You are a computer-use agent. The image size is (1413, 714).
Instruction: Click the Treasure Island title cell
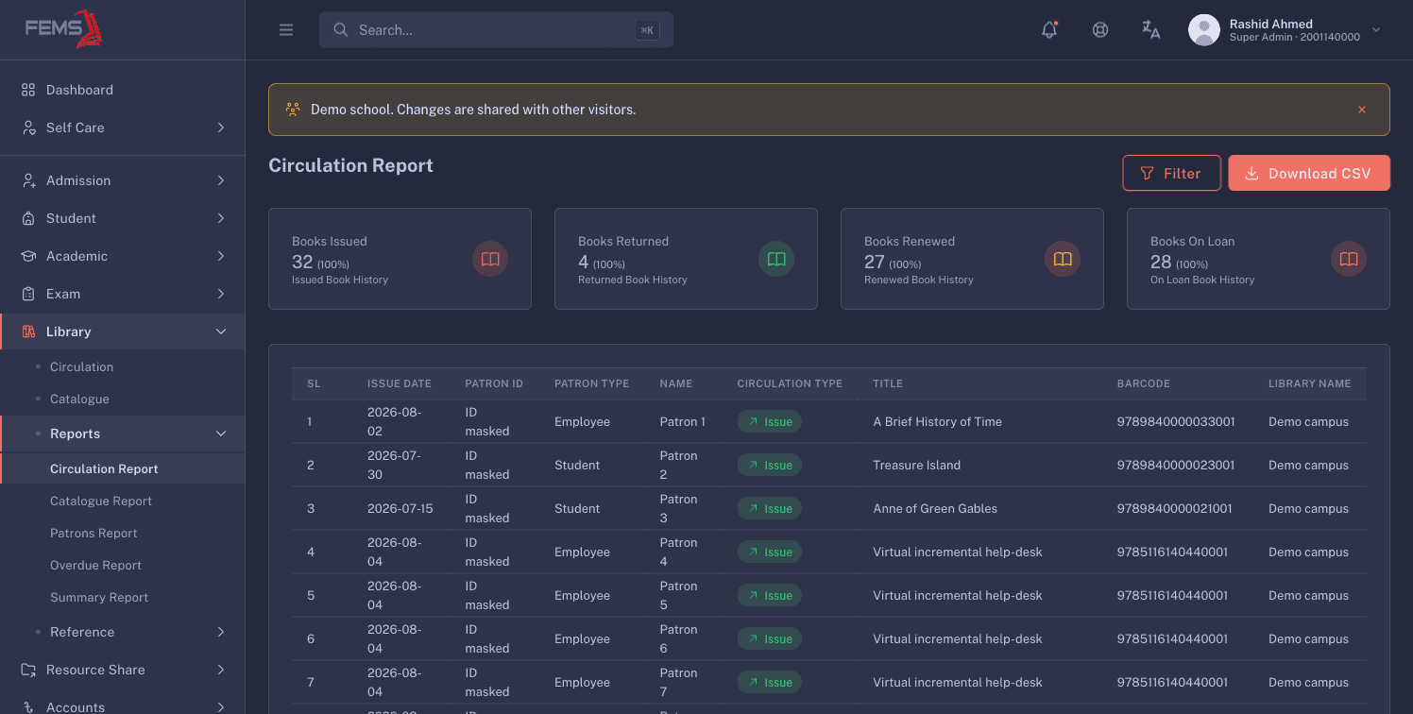tap(917, 465)
